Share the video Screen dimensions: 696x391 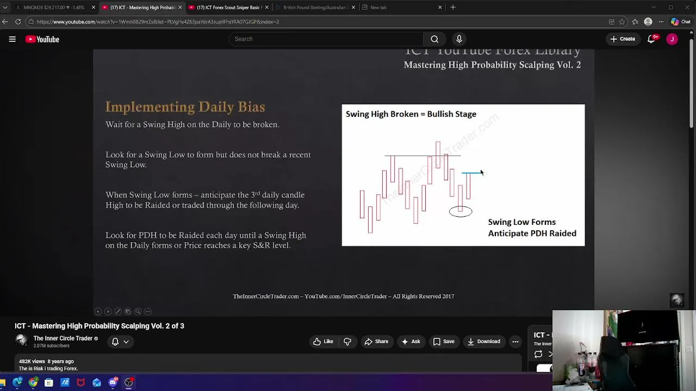click(376, 342)
